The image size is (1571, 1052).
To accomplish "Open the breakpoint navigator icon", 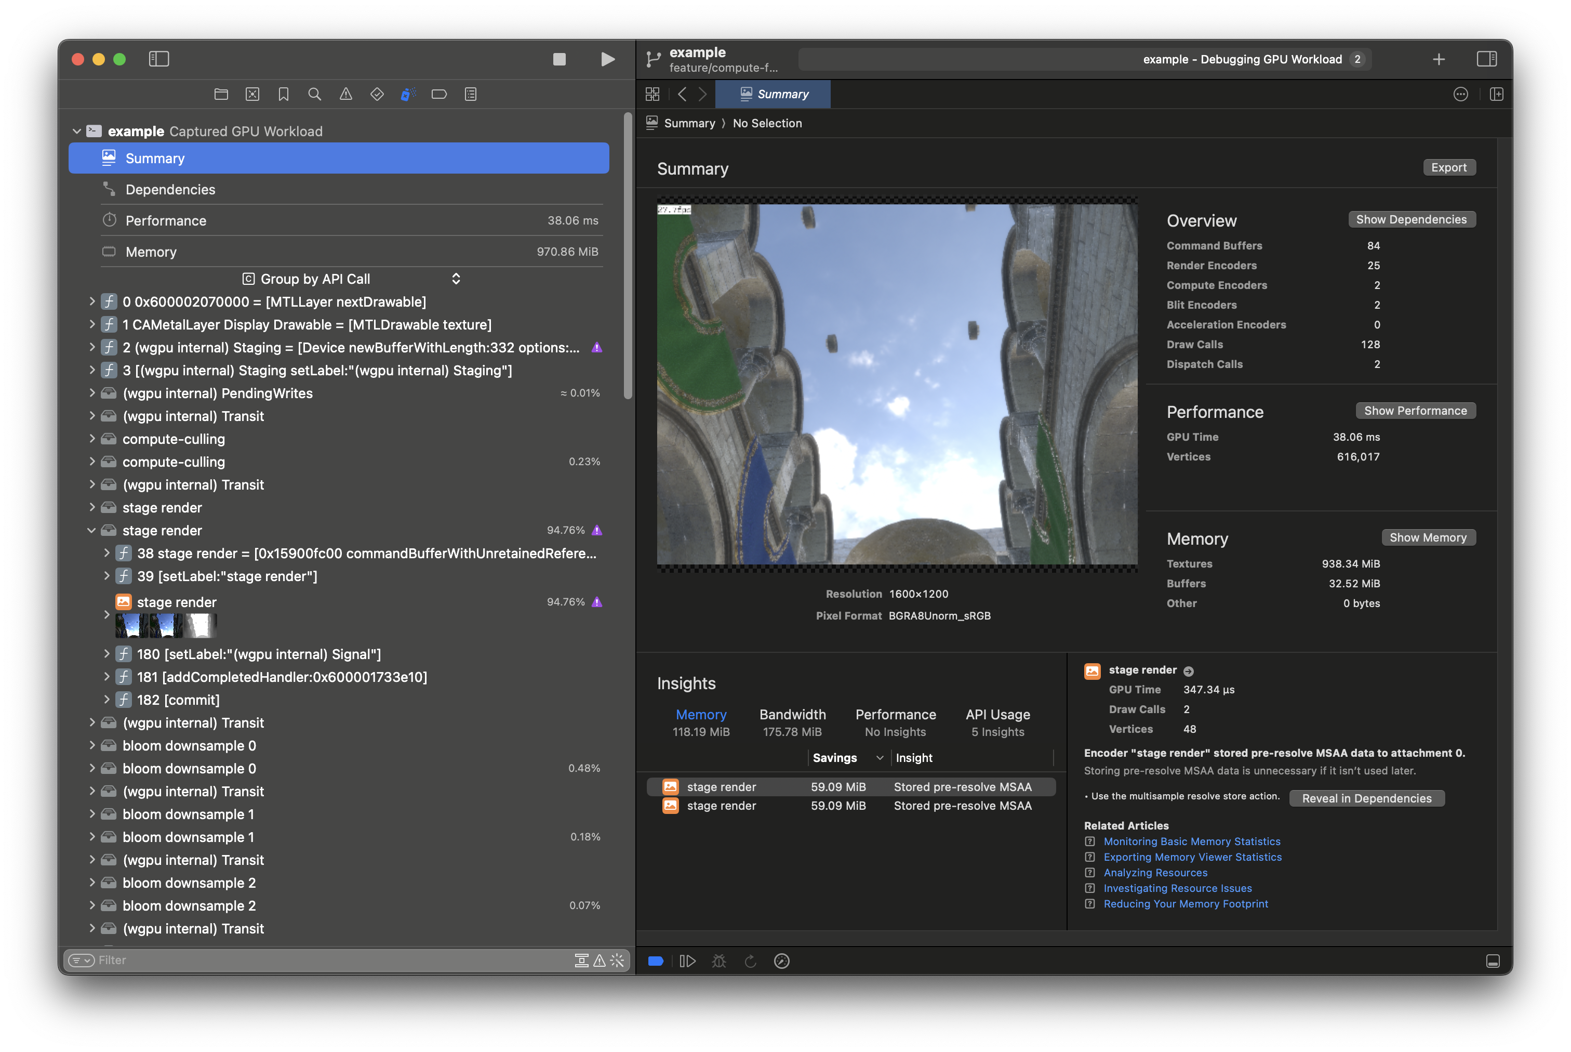I will pyautogui.click(x=439, y=94).
